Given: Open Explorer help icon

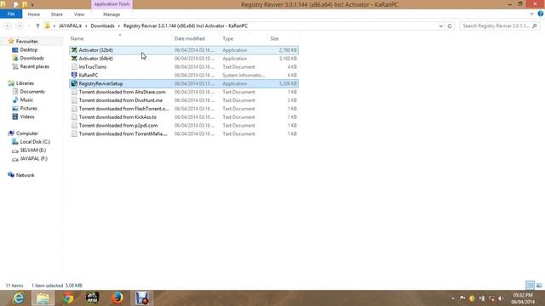Looking at the screenshot, I should click(541, 14).
